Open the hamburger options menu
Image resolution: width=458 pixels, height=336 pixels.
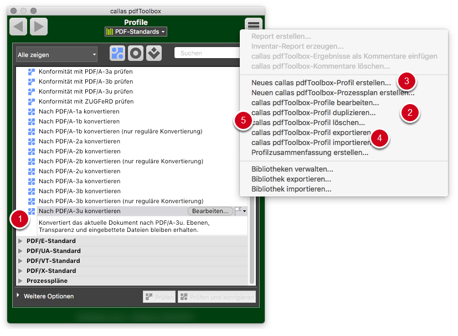pyautogui.click(x=253, y=25)
